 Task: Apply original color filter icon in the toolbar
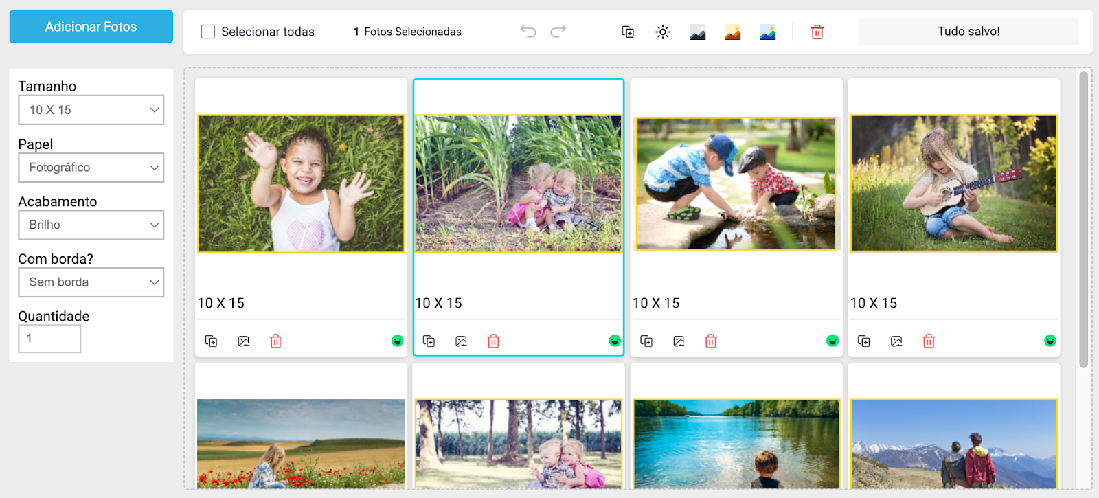[x=768, y=32]
